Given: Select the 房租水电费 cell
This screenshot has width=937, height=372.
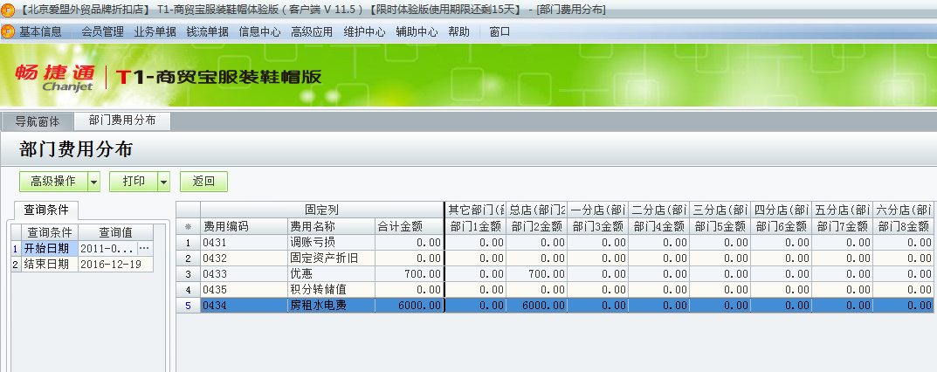Looking at the screenshot, I should coord(331,305).
